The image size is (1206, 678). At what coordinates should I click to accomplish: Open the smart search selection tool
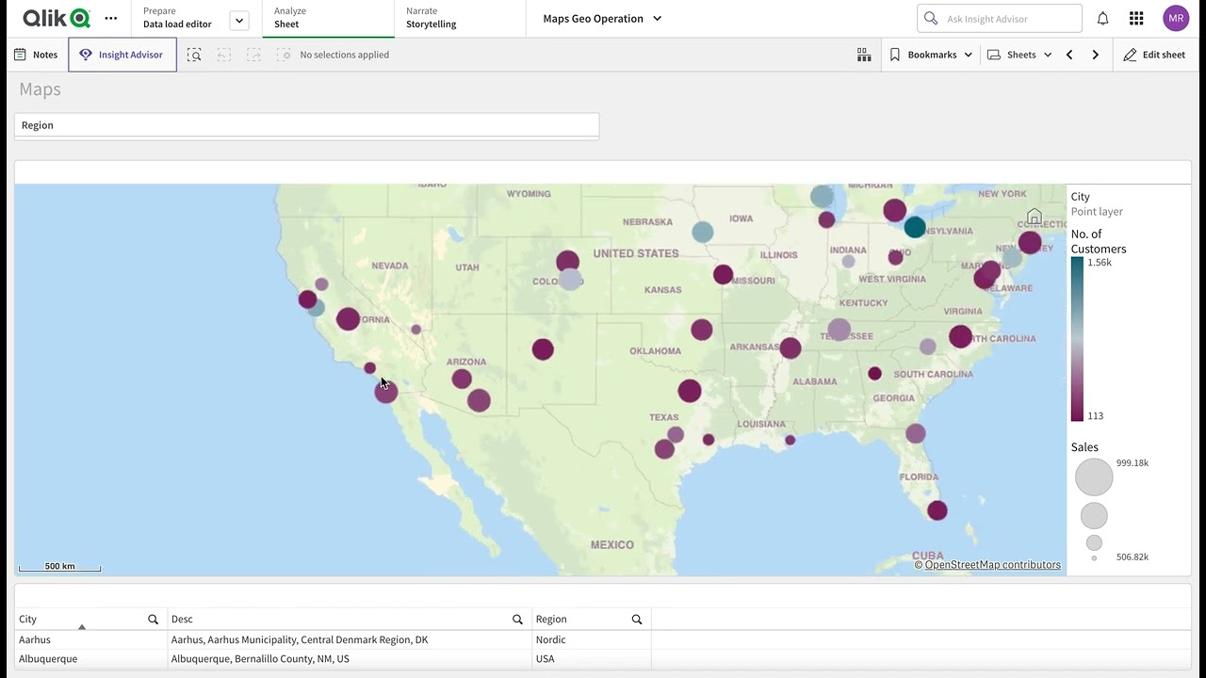coord(194,55)
